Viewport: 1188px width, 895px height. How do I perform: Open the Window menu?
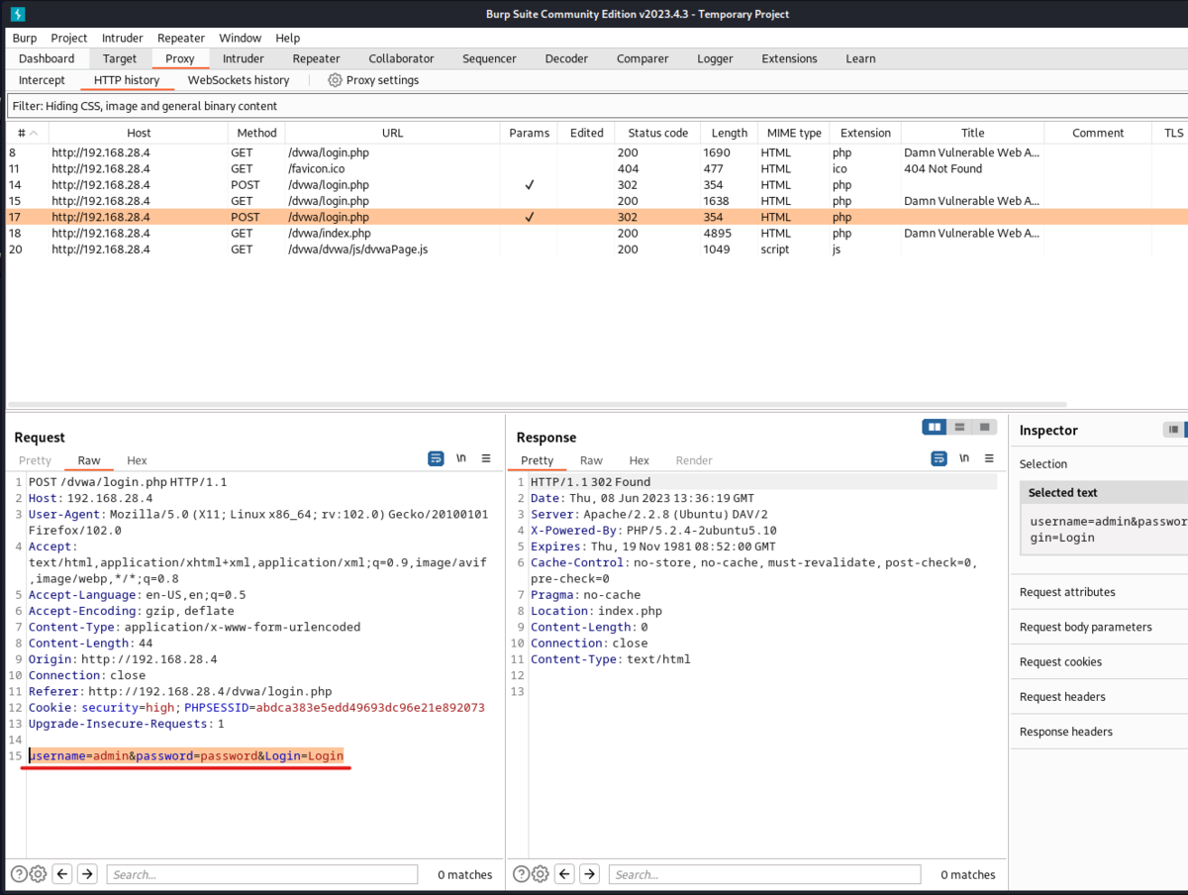pos(241,38)
